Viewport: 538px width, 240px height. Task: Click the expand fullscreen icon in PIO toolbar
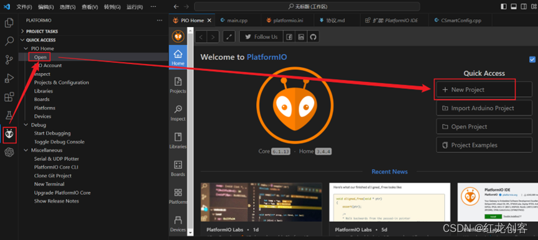coord(229,37)
